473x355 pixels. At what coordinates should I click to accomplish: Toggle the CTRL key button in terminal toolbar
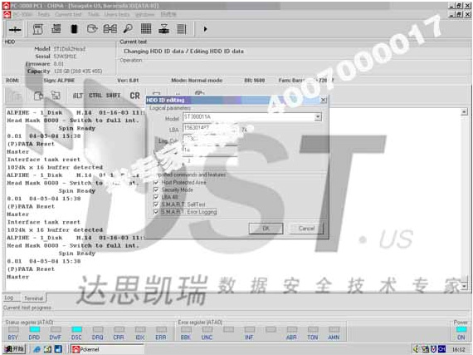pyautogui.click(x=95, y=96)
